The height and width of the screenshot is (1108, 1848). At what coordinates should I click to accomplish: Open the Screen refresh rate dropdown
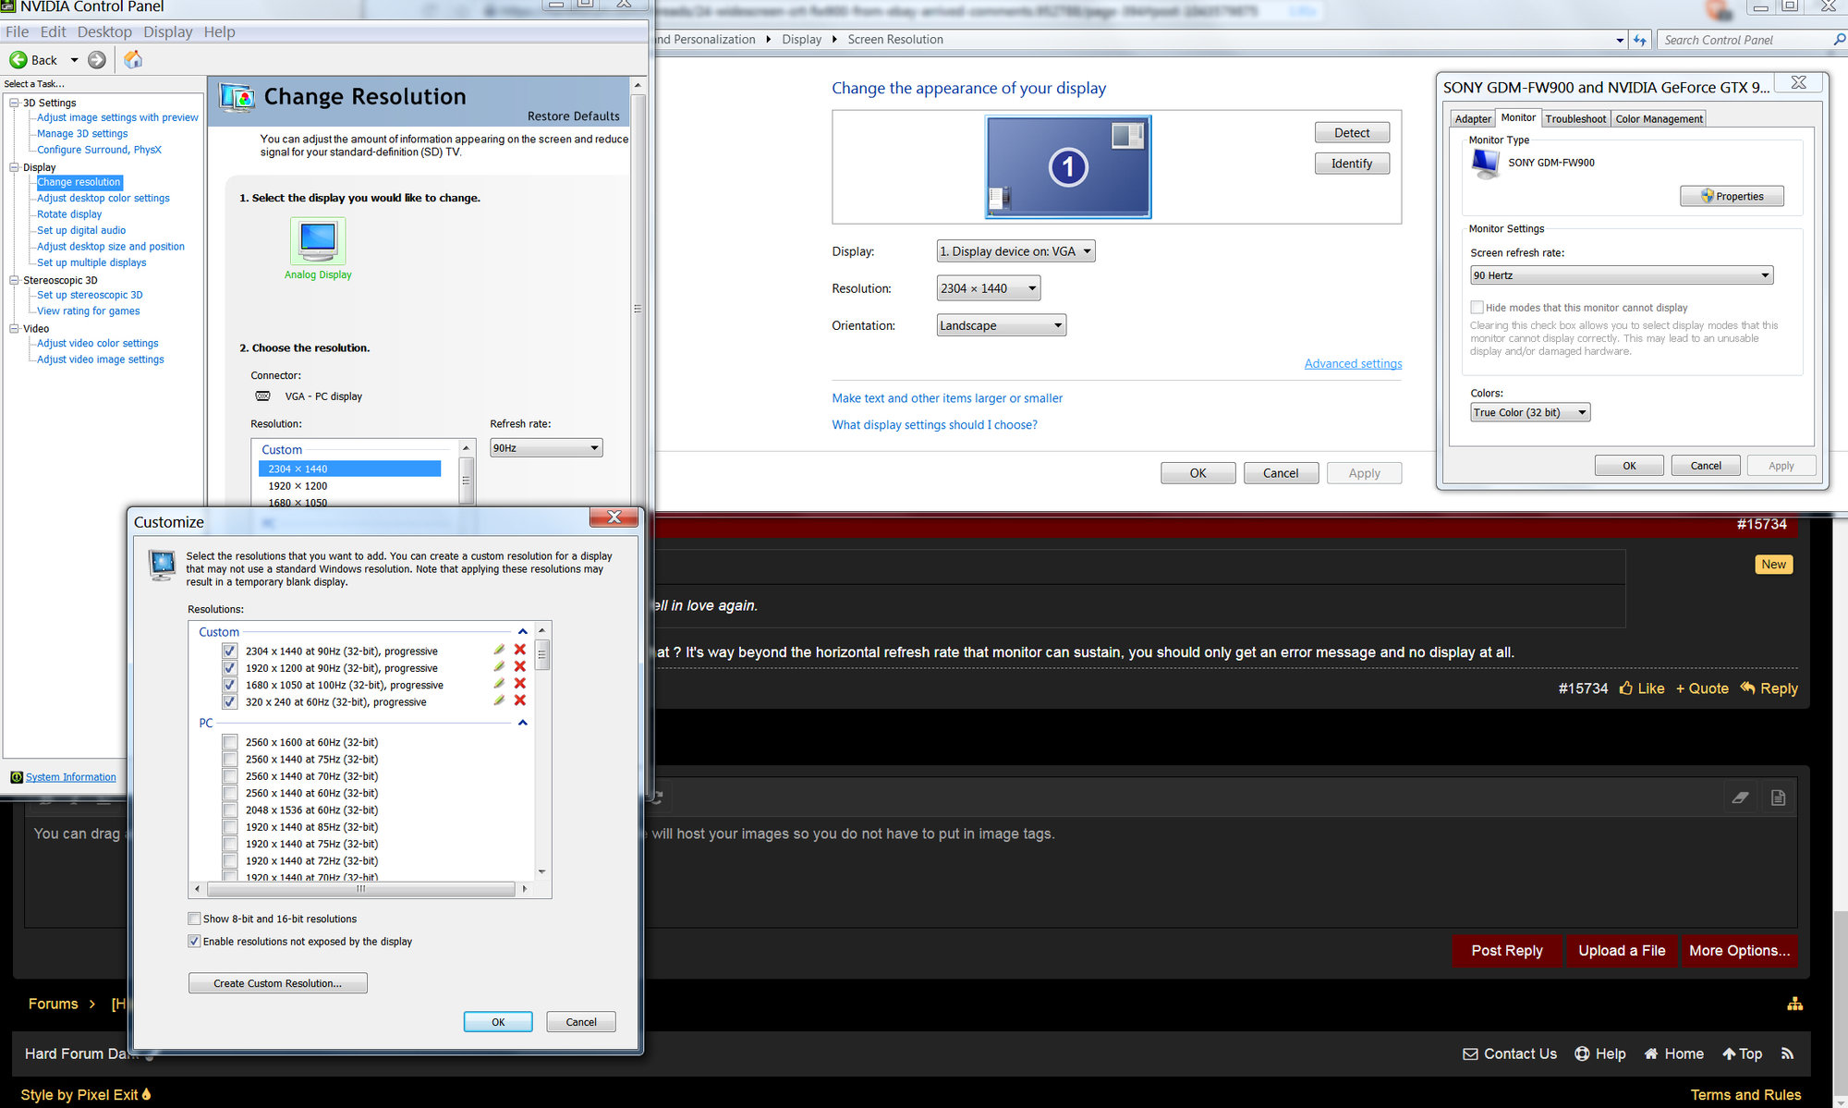point(1622,275)
